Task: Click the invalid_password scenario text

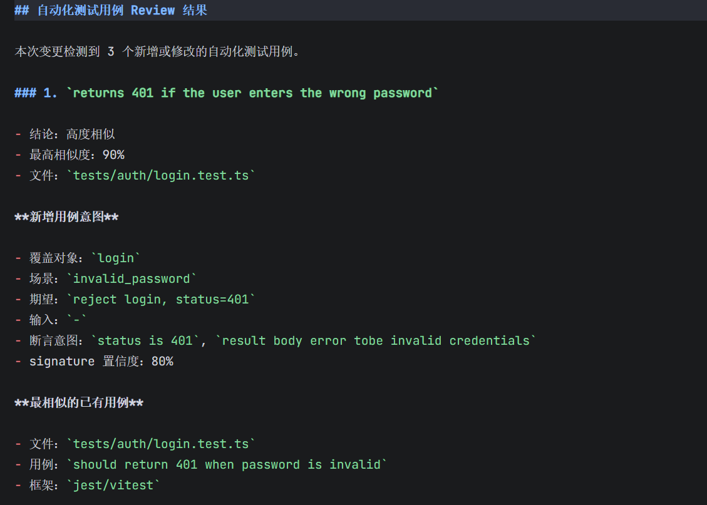Action: tap(132, 279)
